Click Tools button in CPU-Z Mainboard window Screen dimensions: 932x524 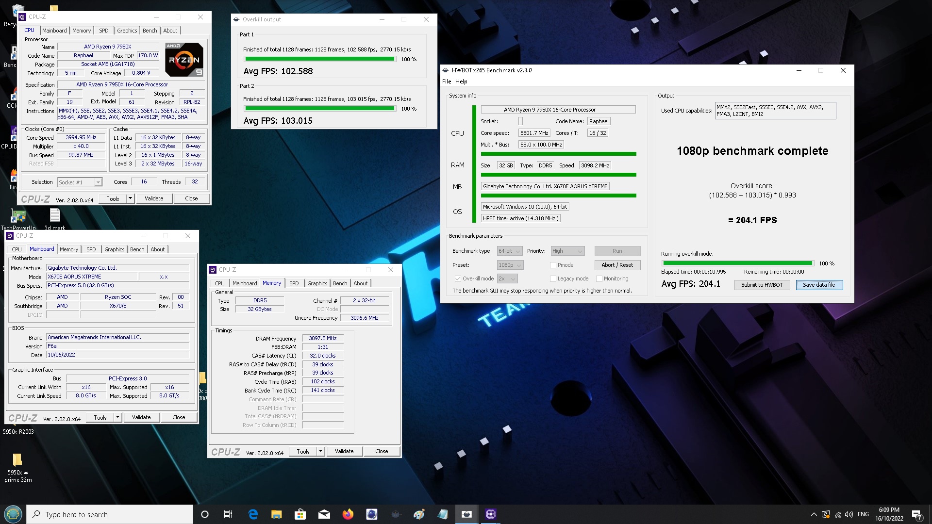100,417
